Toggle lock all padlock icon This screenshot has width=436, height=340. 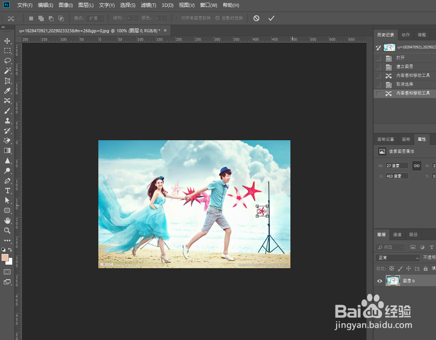point(425,269)
